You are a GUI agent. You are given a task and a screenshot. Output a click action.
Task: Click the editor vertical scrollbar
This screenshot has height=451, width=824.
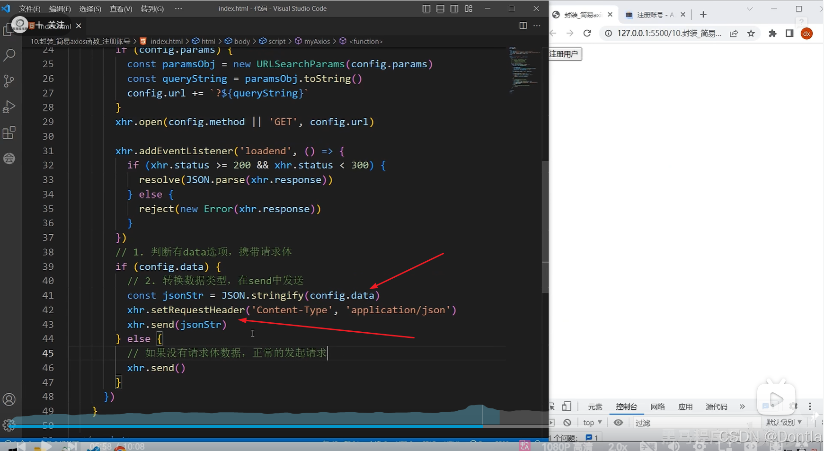pyautogui.click(x=545, y=227)
